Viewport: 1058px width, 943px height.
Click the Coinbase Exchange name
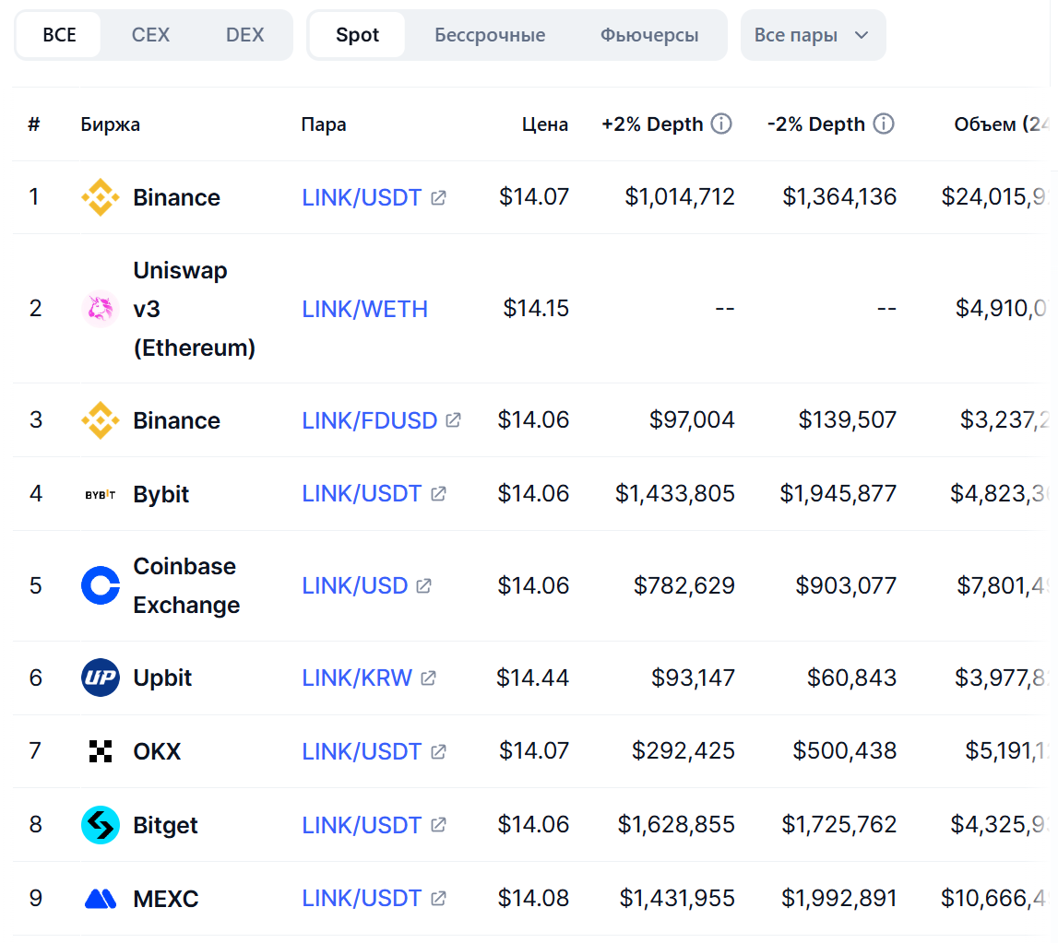(187, 585)
